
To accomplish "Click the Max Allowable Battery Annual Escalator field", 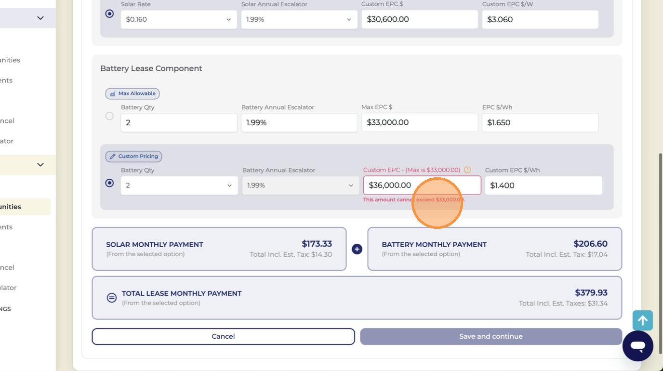I will pyautogui.click(x=299, y=123).
